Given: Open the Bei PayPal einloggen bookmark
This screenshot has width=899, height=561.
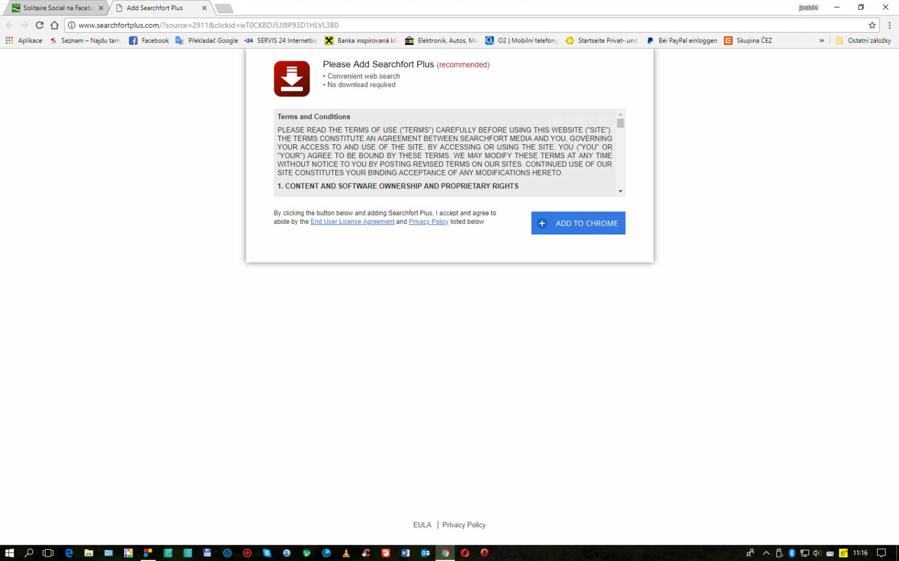Looking at the screenshot, I should click(x=682, y=40).
